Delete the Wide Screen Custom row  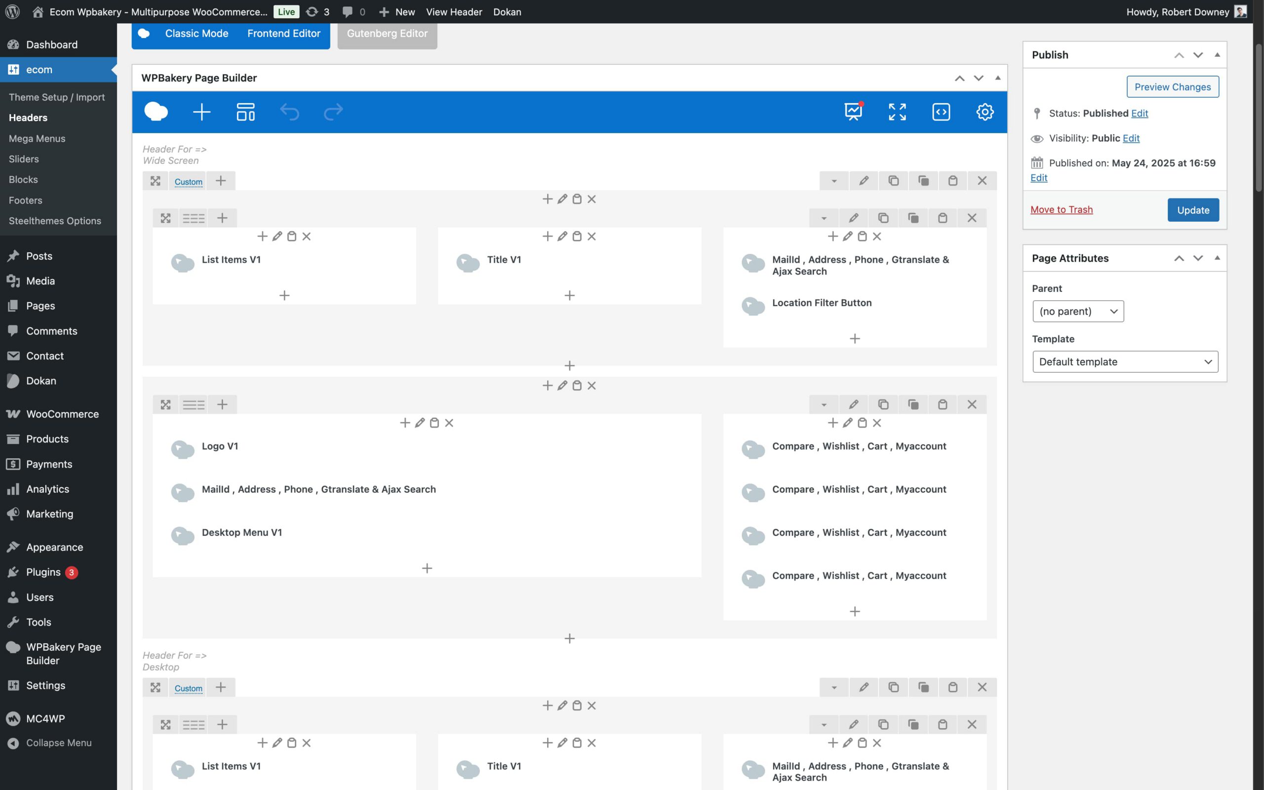(x=982, y=181)
